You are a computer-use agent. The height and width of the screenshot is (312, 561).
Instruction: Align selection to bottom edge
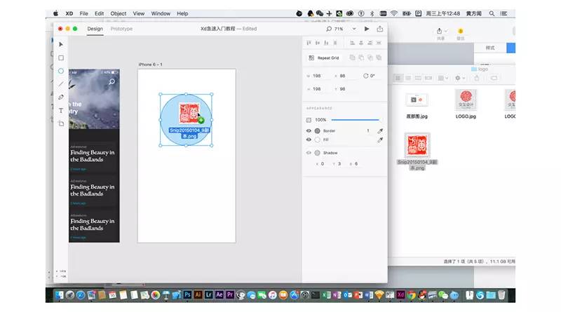326,43
